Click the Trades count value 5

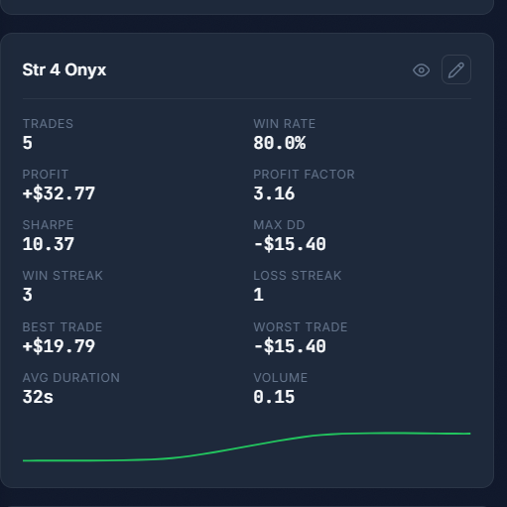point(28,143)
